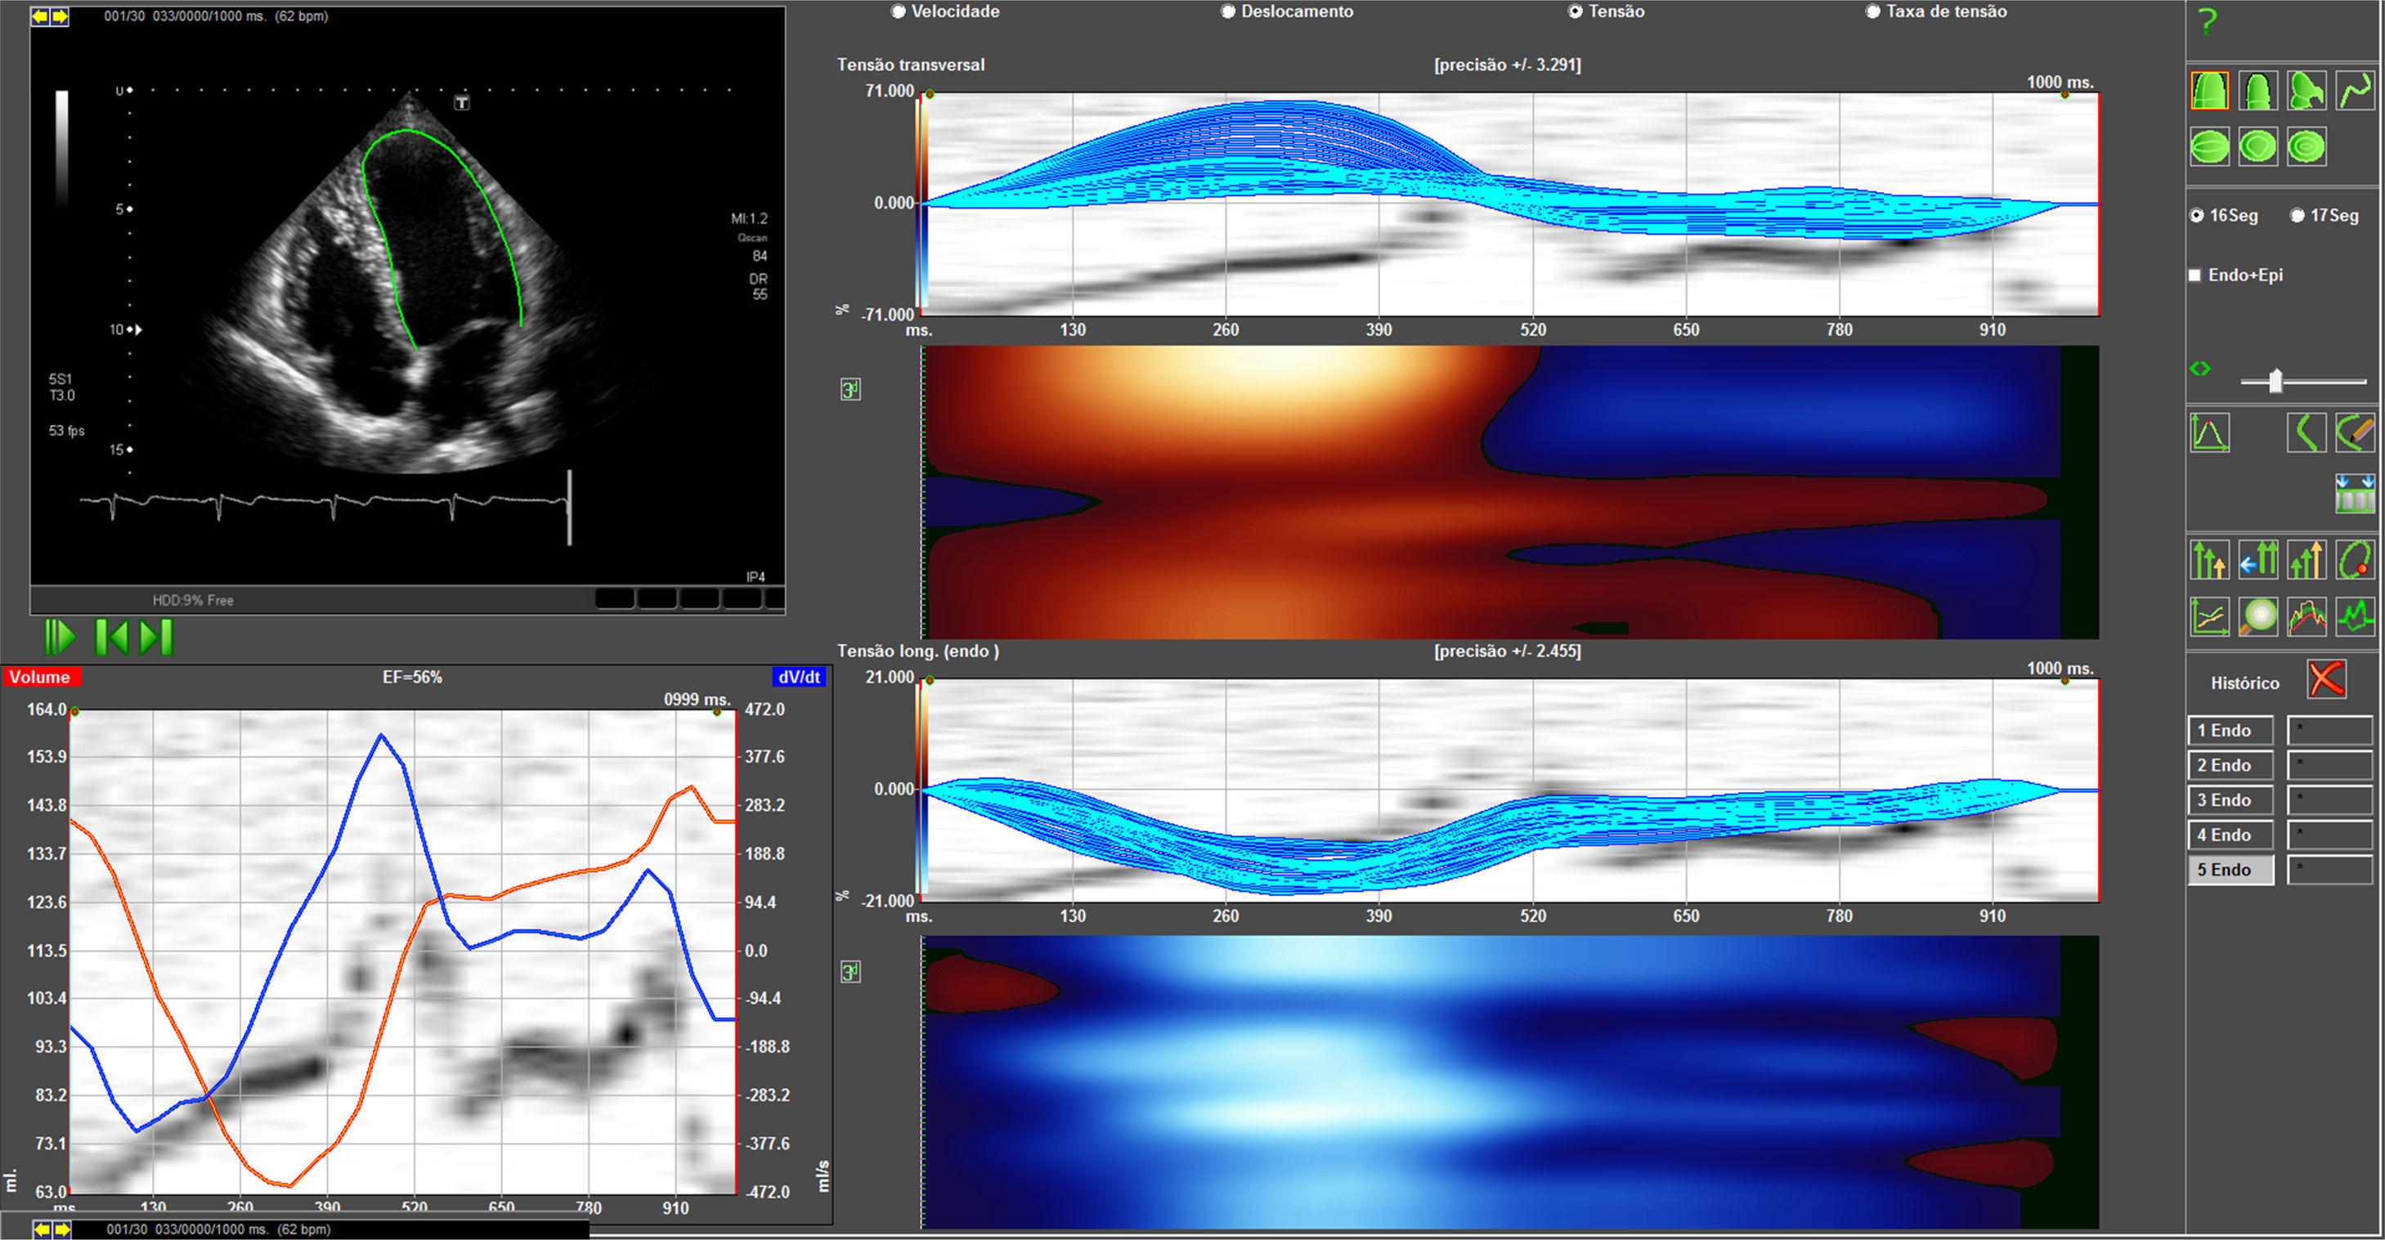Delete history with the red X
Screen dimensions: 2385x1240
2326,680
